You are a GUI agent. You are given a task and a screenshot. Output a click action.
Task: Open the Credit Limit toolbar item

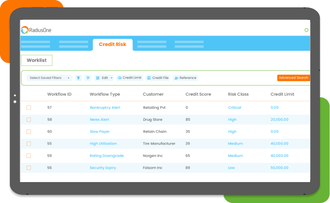pyautogui.click(x=129, y=78)
